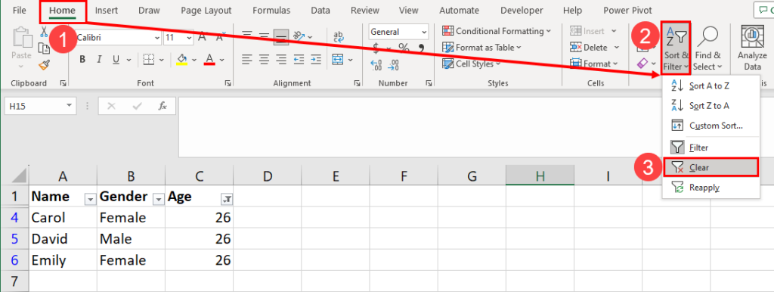Expand the Find & Select menu
The image size is (774, 292).
point(707,48)
